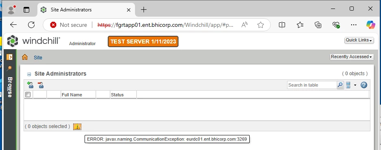Expand the Browse navigator arrow icon
Image resolution: width=381 pixels, height=150 pixels.
pos(9,57)
